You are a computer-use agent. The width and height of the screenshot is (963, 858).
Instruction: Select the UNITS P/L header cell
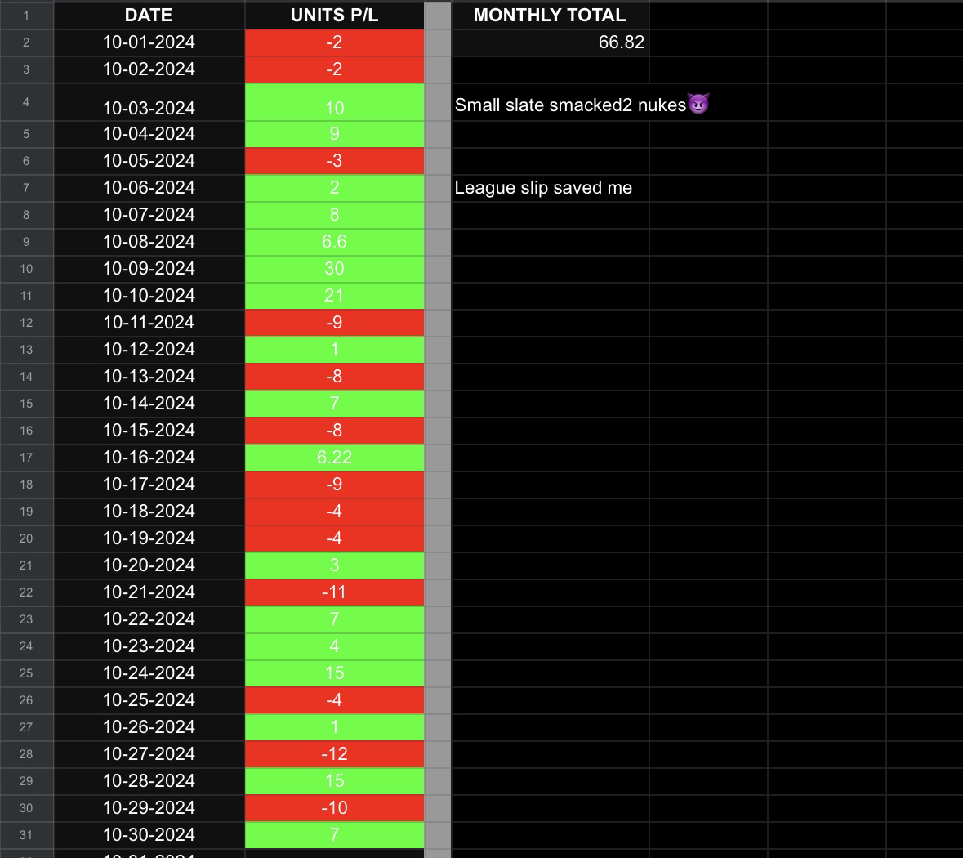[334, 16]
